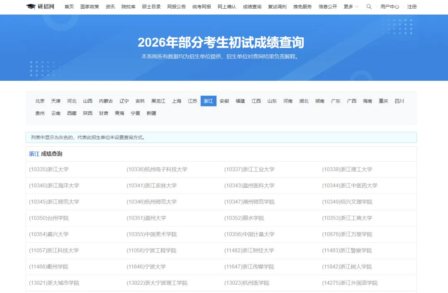Image resolution: width=448 pixels, height=293 pixels.
Task: Select the 福建 province tab
Action: 240,101
